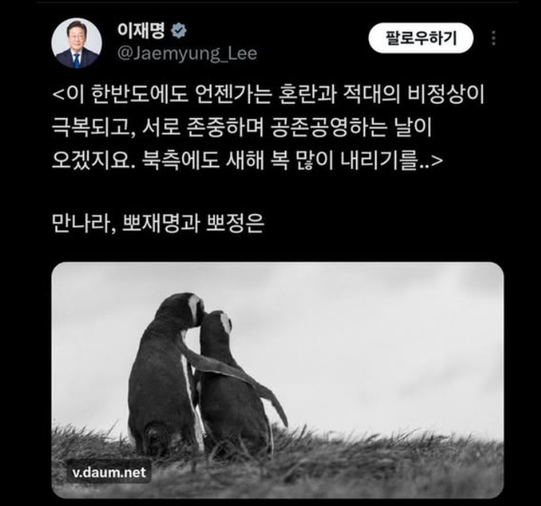
Task: Click the text line starting 극복되고, 서로 존중하며
Action: pos(242,128)
